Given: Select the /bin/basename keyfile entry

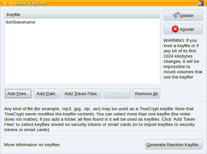Looking at the screenshot, I should [82, 22].
